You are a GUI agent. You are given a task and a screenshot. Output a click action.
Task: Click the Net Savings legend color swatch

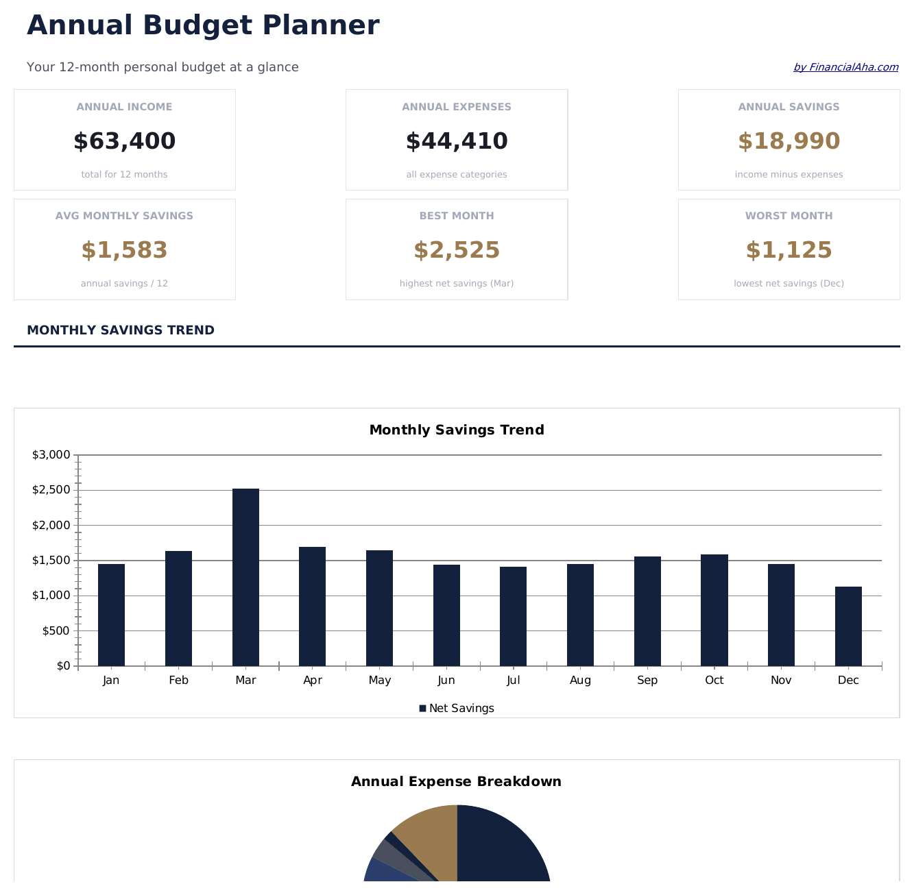(x=422, y=709)
